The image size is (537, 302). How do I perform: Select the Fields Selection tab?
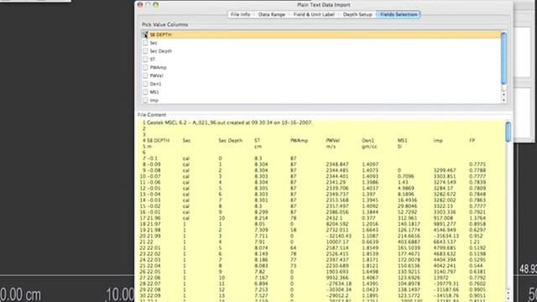pos(399,15)
